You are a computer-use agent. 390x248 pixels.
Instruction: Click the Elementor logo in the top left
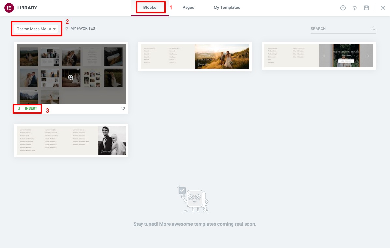click(x=9, y=8)
